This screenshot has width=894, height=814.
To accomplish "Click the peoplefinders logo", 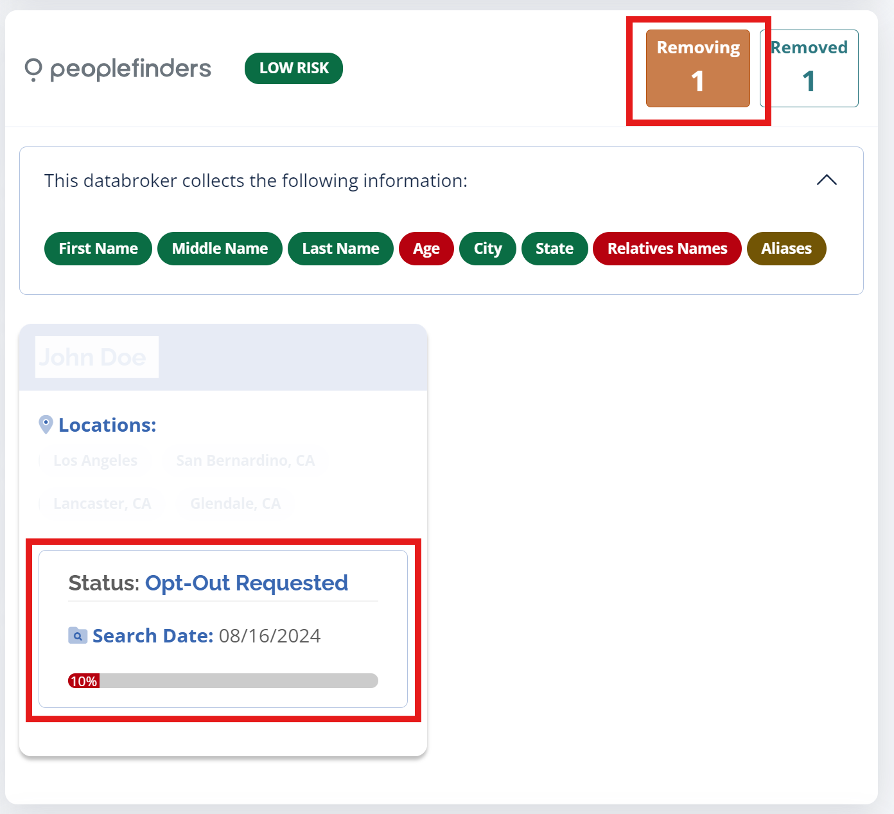I will [x=118, y=69].
